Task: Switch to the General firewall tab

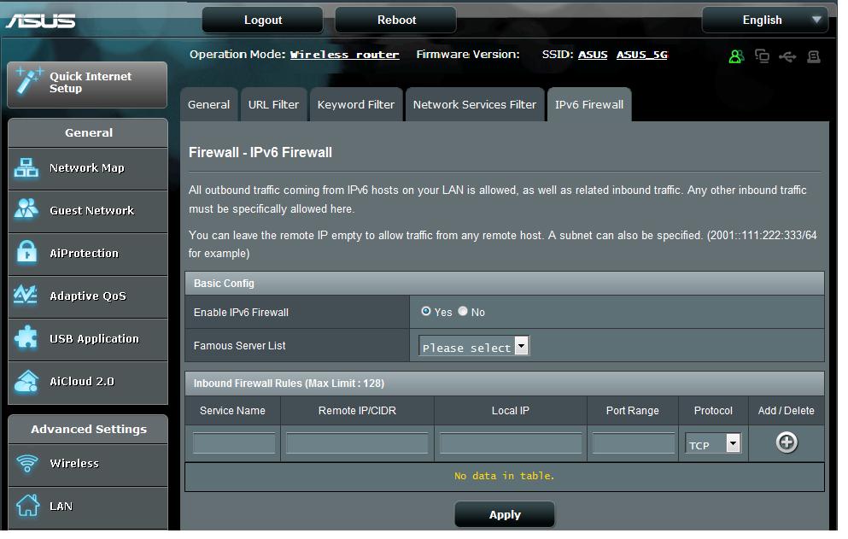Action: click(208, 104)
